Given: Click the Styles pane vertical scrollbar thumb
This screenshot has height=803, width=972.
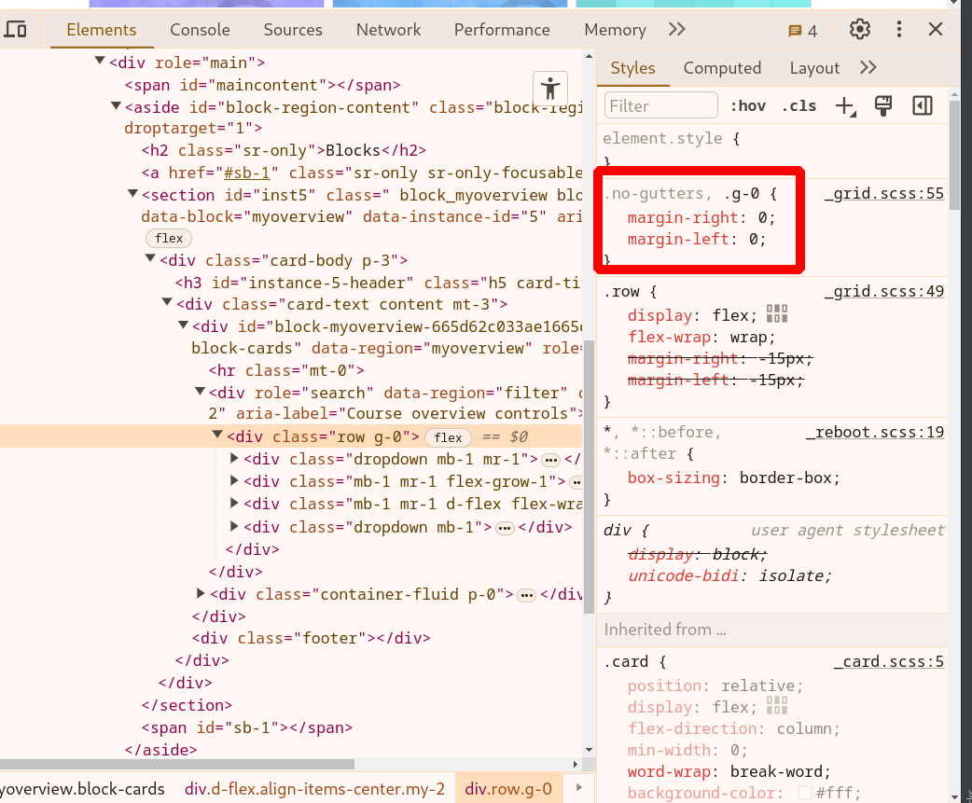Looking at the screenshot, I should tap(954, 155).
